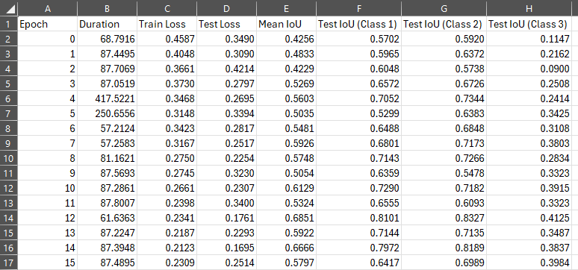Screen dimensions: 578x270
Task: Select column B header
Action: 107,9
